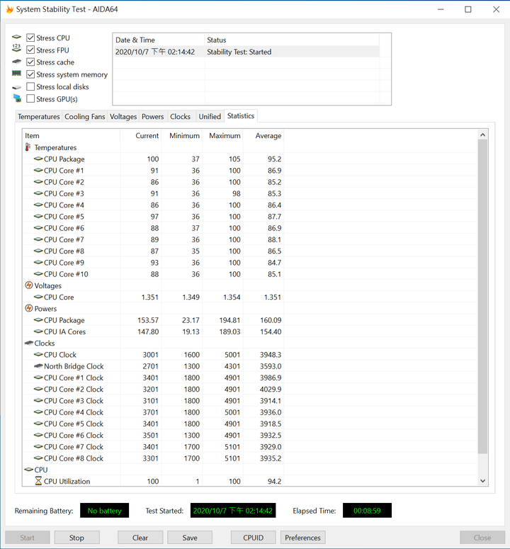
Task: Select the Statistics tab
Action: [x=241, y=116]
